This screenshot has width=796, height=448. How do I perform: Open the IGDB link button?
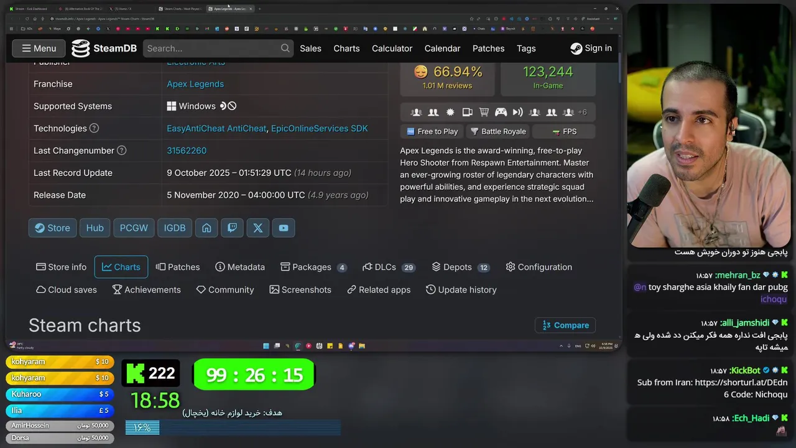click(175, 228)
